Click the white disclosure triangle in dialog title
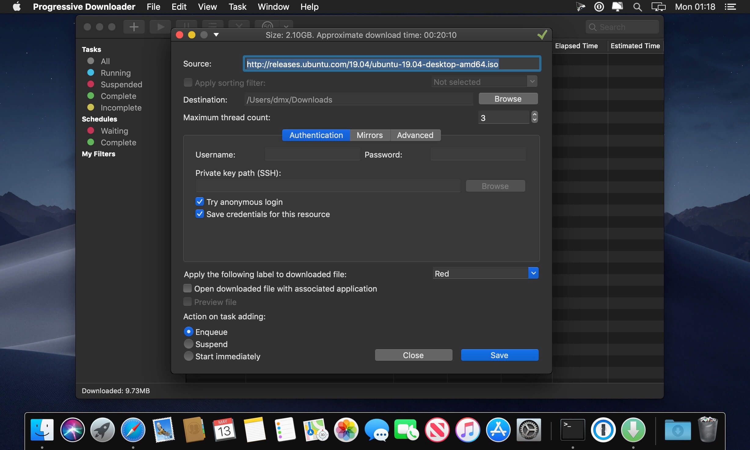Screen dimensions: 750x450 pos(216,35)
